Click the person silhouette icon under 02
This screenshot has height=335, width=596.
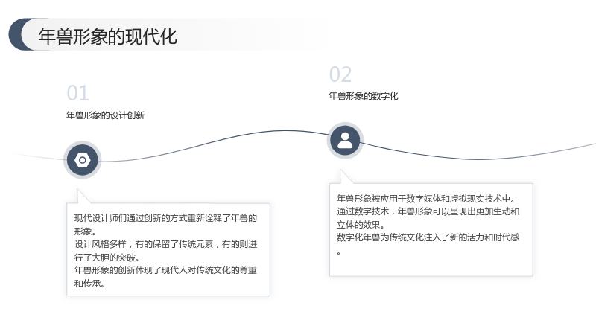pyautogui.click(x=345, y=141)
